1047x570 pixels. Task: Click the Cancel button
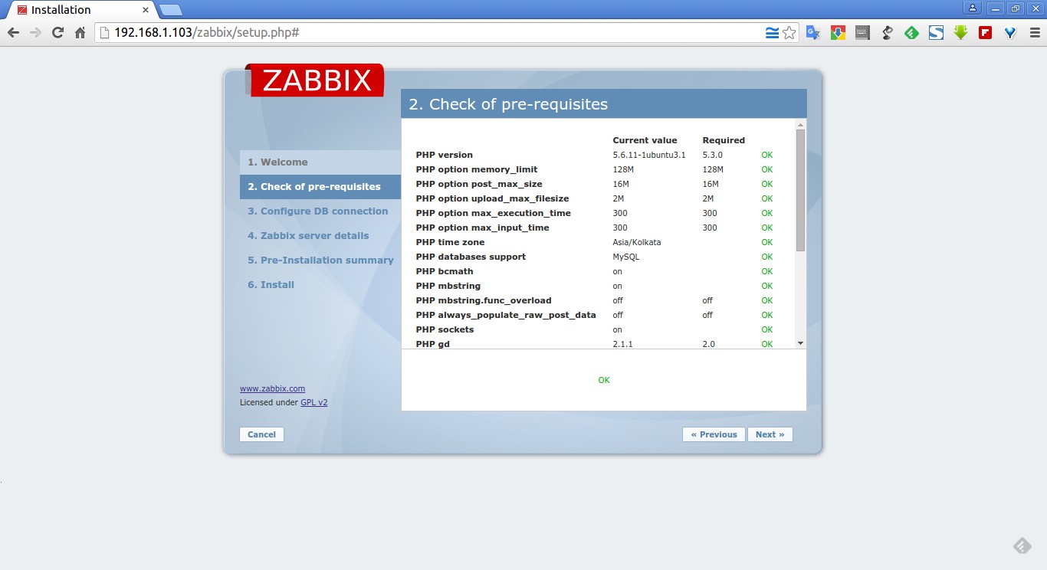coord(261,434)
